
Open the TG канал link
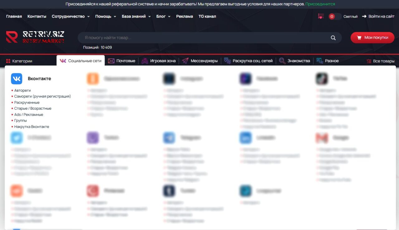click(x=207, y=17)
